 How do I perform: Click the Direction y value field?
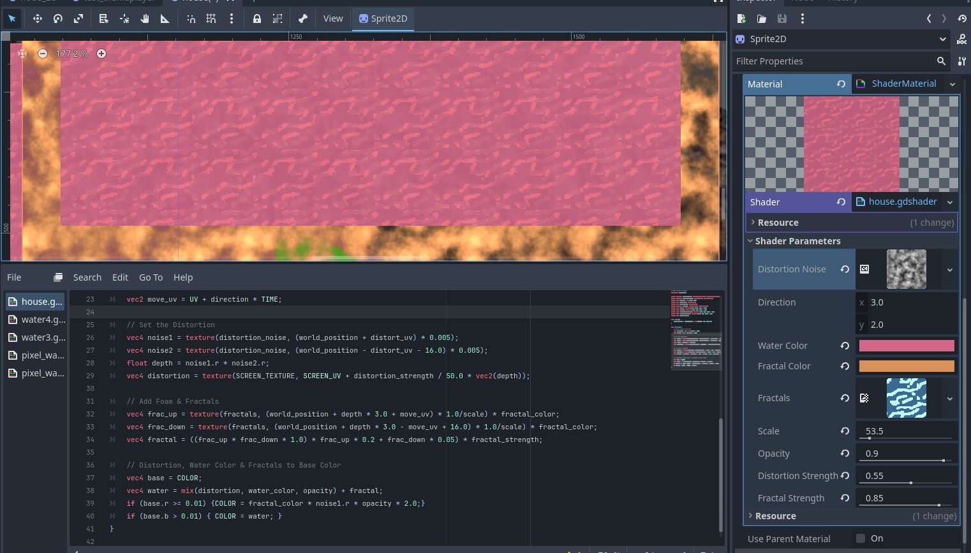pyautogui.click(x=906, y=325)
